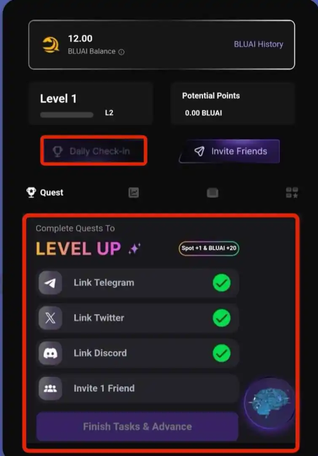
Task: Open the glowing brain AI assistant orb
Action: (269, 403)
